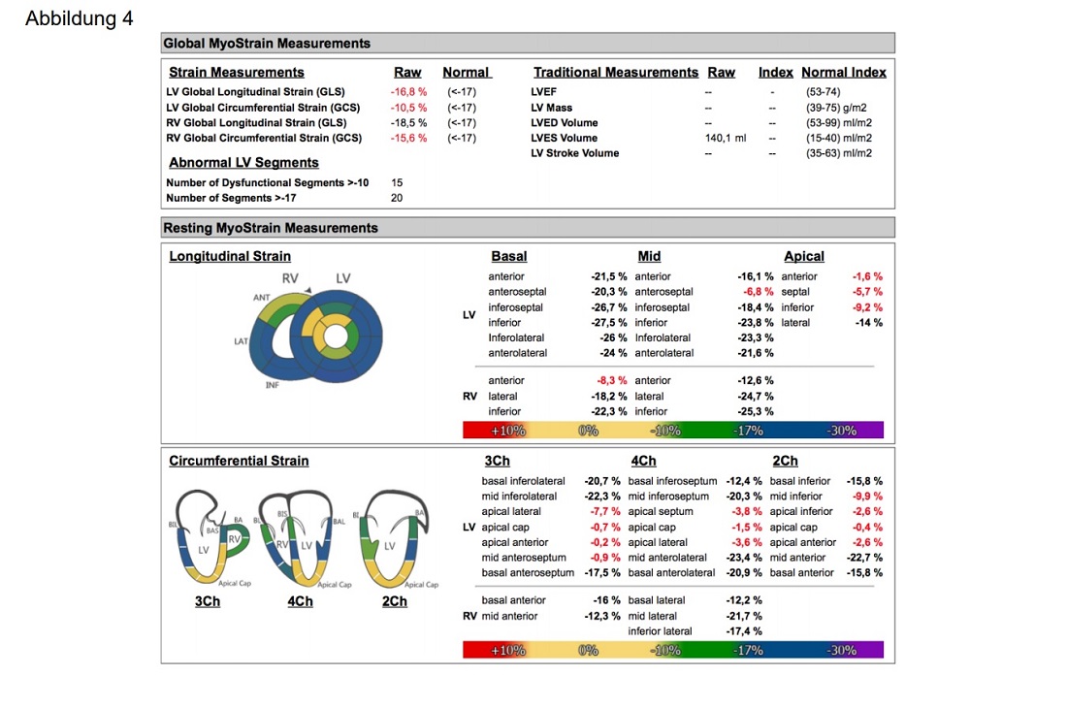This screenshot has height=707, width=1067.
Task: Click the 3Ch label below the heart diagram
Action: 208,601
